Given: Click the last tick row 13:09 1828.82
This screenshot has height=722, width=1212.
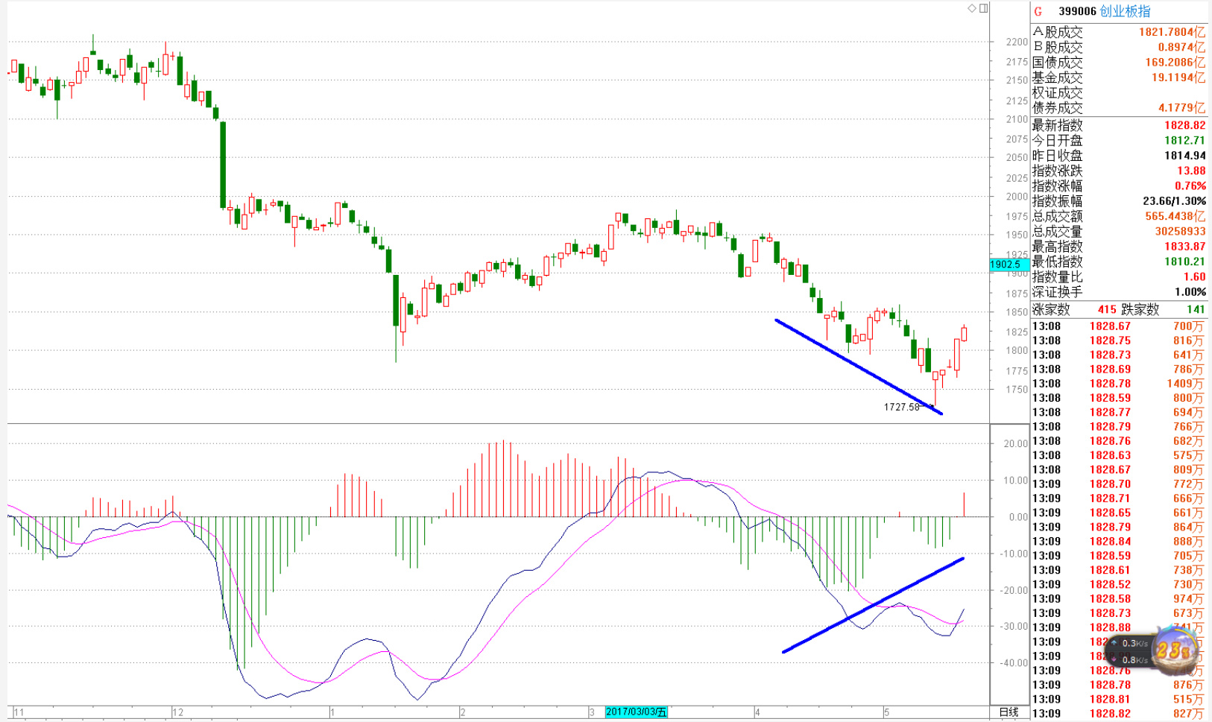Looking at the screenshot, I should 1118,714.
